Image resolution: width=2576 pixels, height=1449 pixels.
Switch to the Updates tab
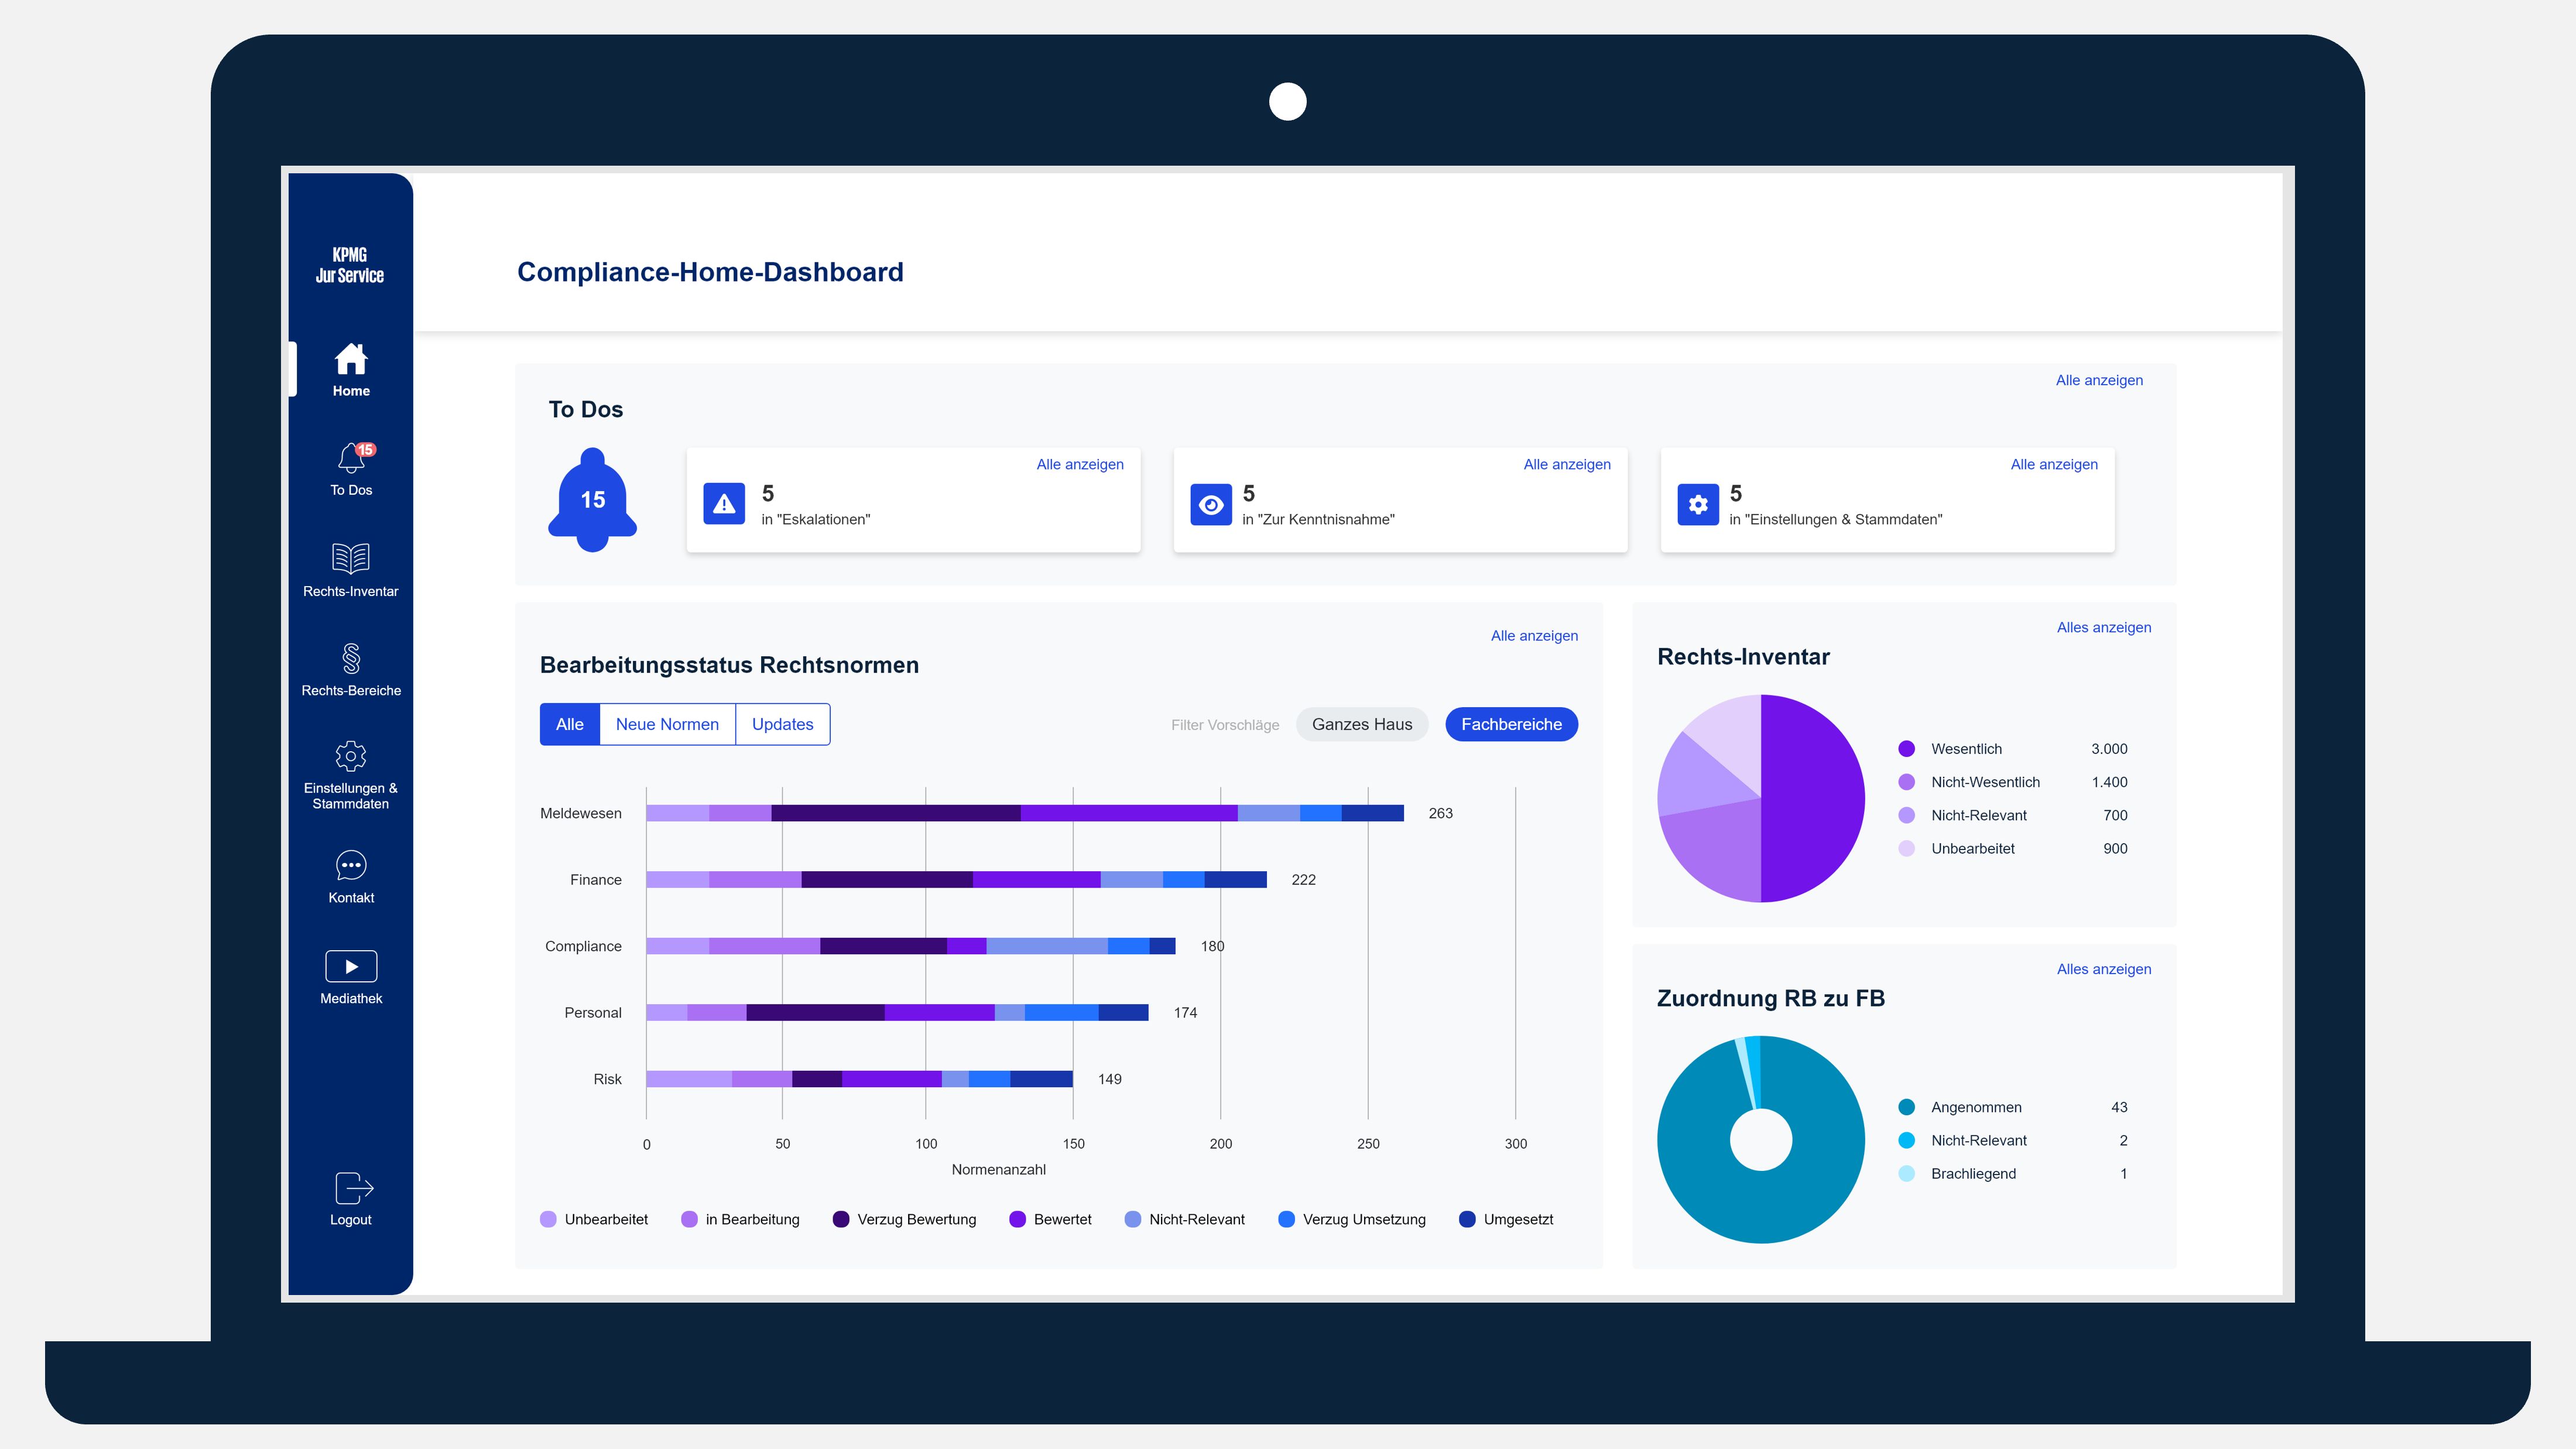tap(782, 724)
